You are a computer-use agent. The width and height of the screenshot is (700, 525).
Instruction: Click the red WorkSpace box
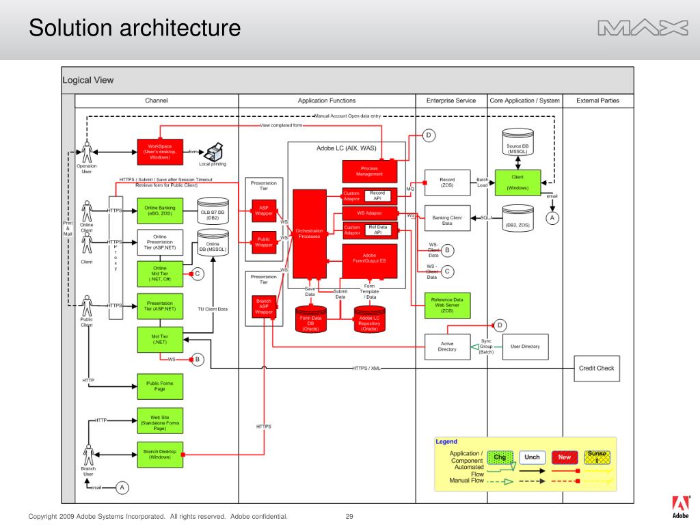point(160,152)
